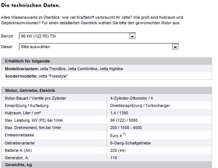
Task: Select the Benzin combo box showing 90 kW TSI
Action: click(x=77, y=36)
